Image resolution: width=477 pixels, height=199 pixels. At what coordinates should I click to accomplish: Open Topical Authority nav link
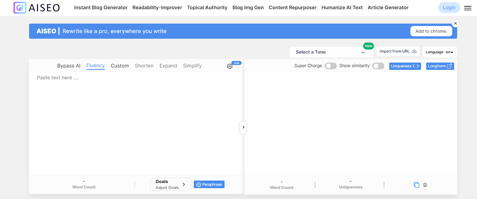tap(207, 8)
